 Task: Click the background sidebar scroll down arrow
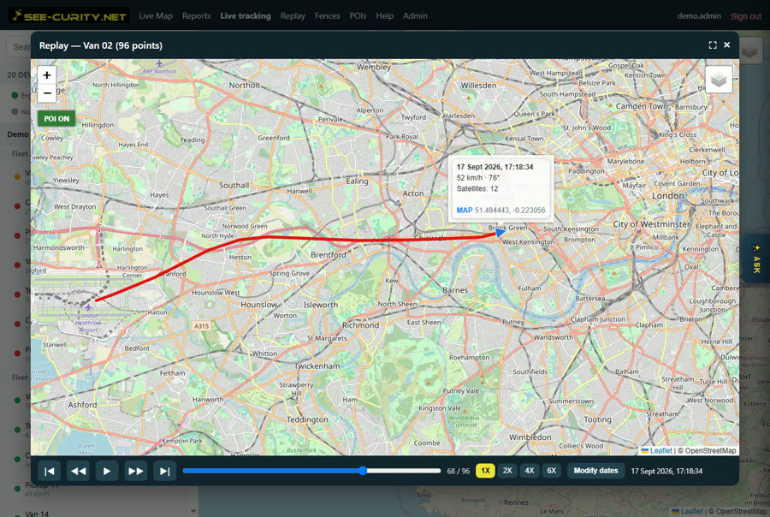click(193, 511)
